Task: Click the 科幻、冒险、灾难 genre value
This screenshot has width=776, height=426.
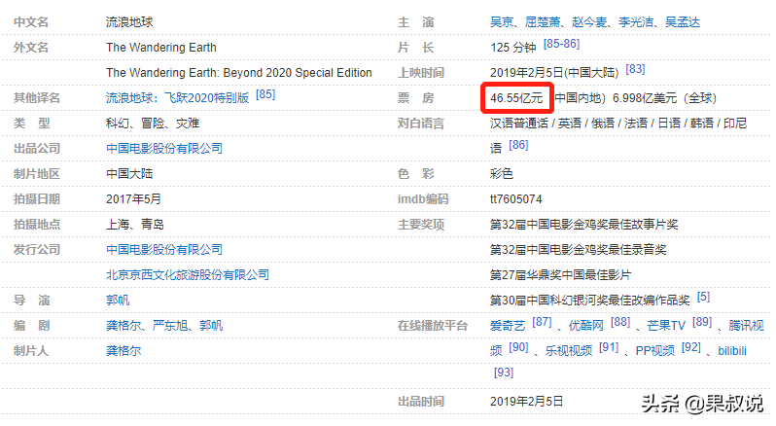Action: pos(153,124)
